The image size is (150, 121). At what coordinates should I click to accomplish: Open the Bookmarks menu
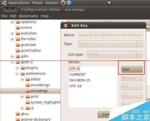click(x=28, y=16)
